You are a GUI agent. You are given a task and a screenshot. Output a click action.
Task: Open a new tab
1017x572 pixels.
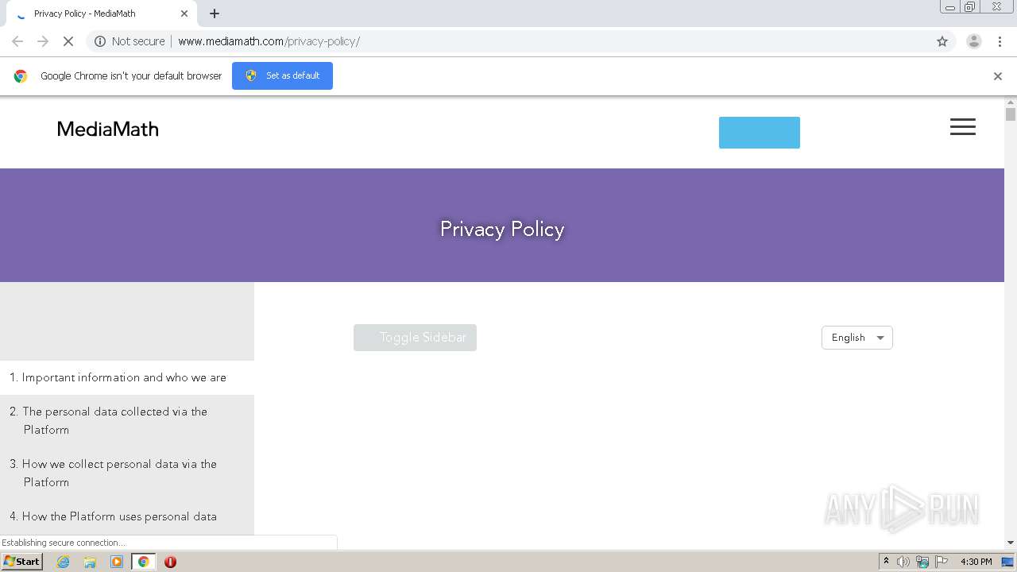[x=215, y=14]
